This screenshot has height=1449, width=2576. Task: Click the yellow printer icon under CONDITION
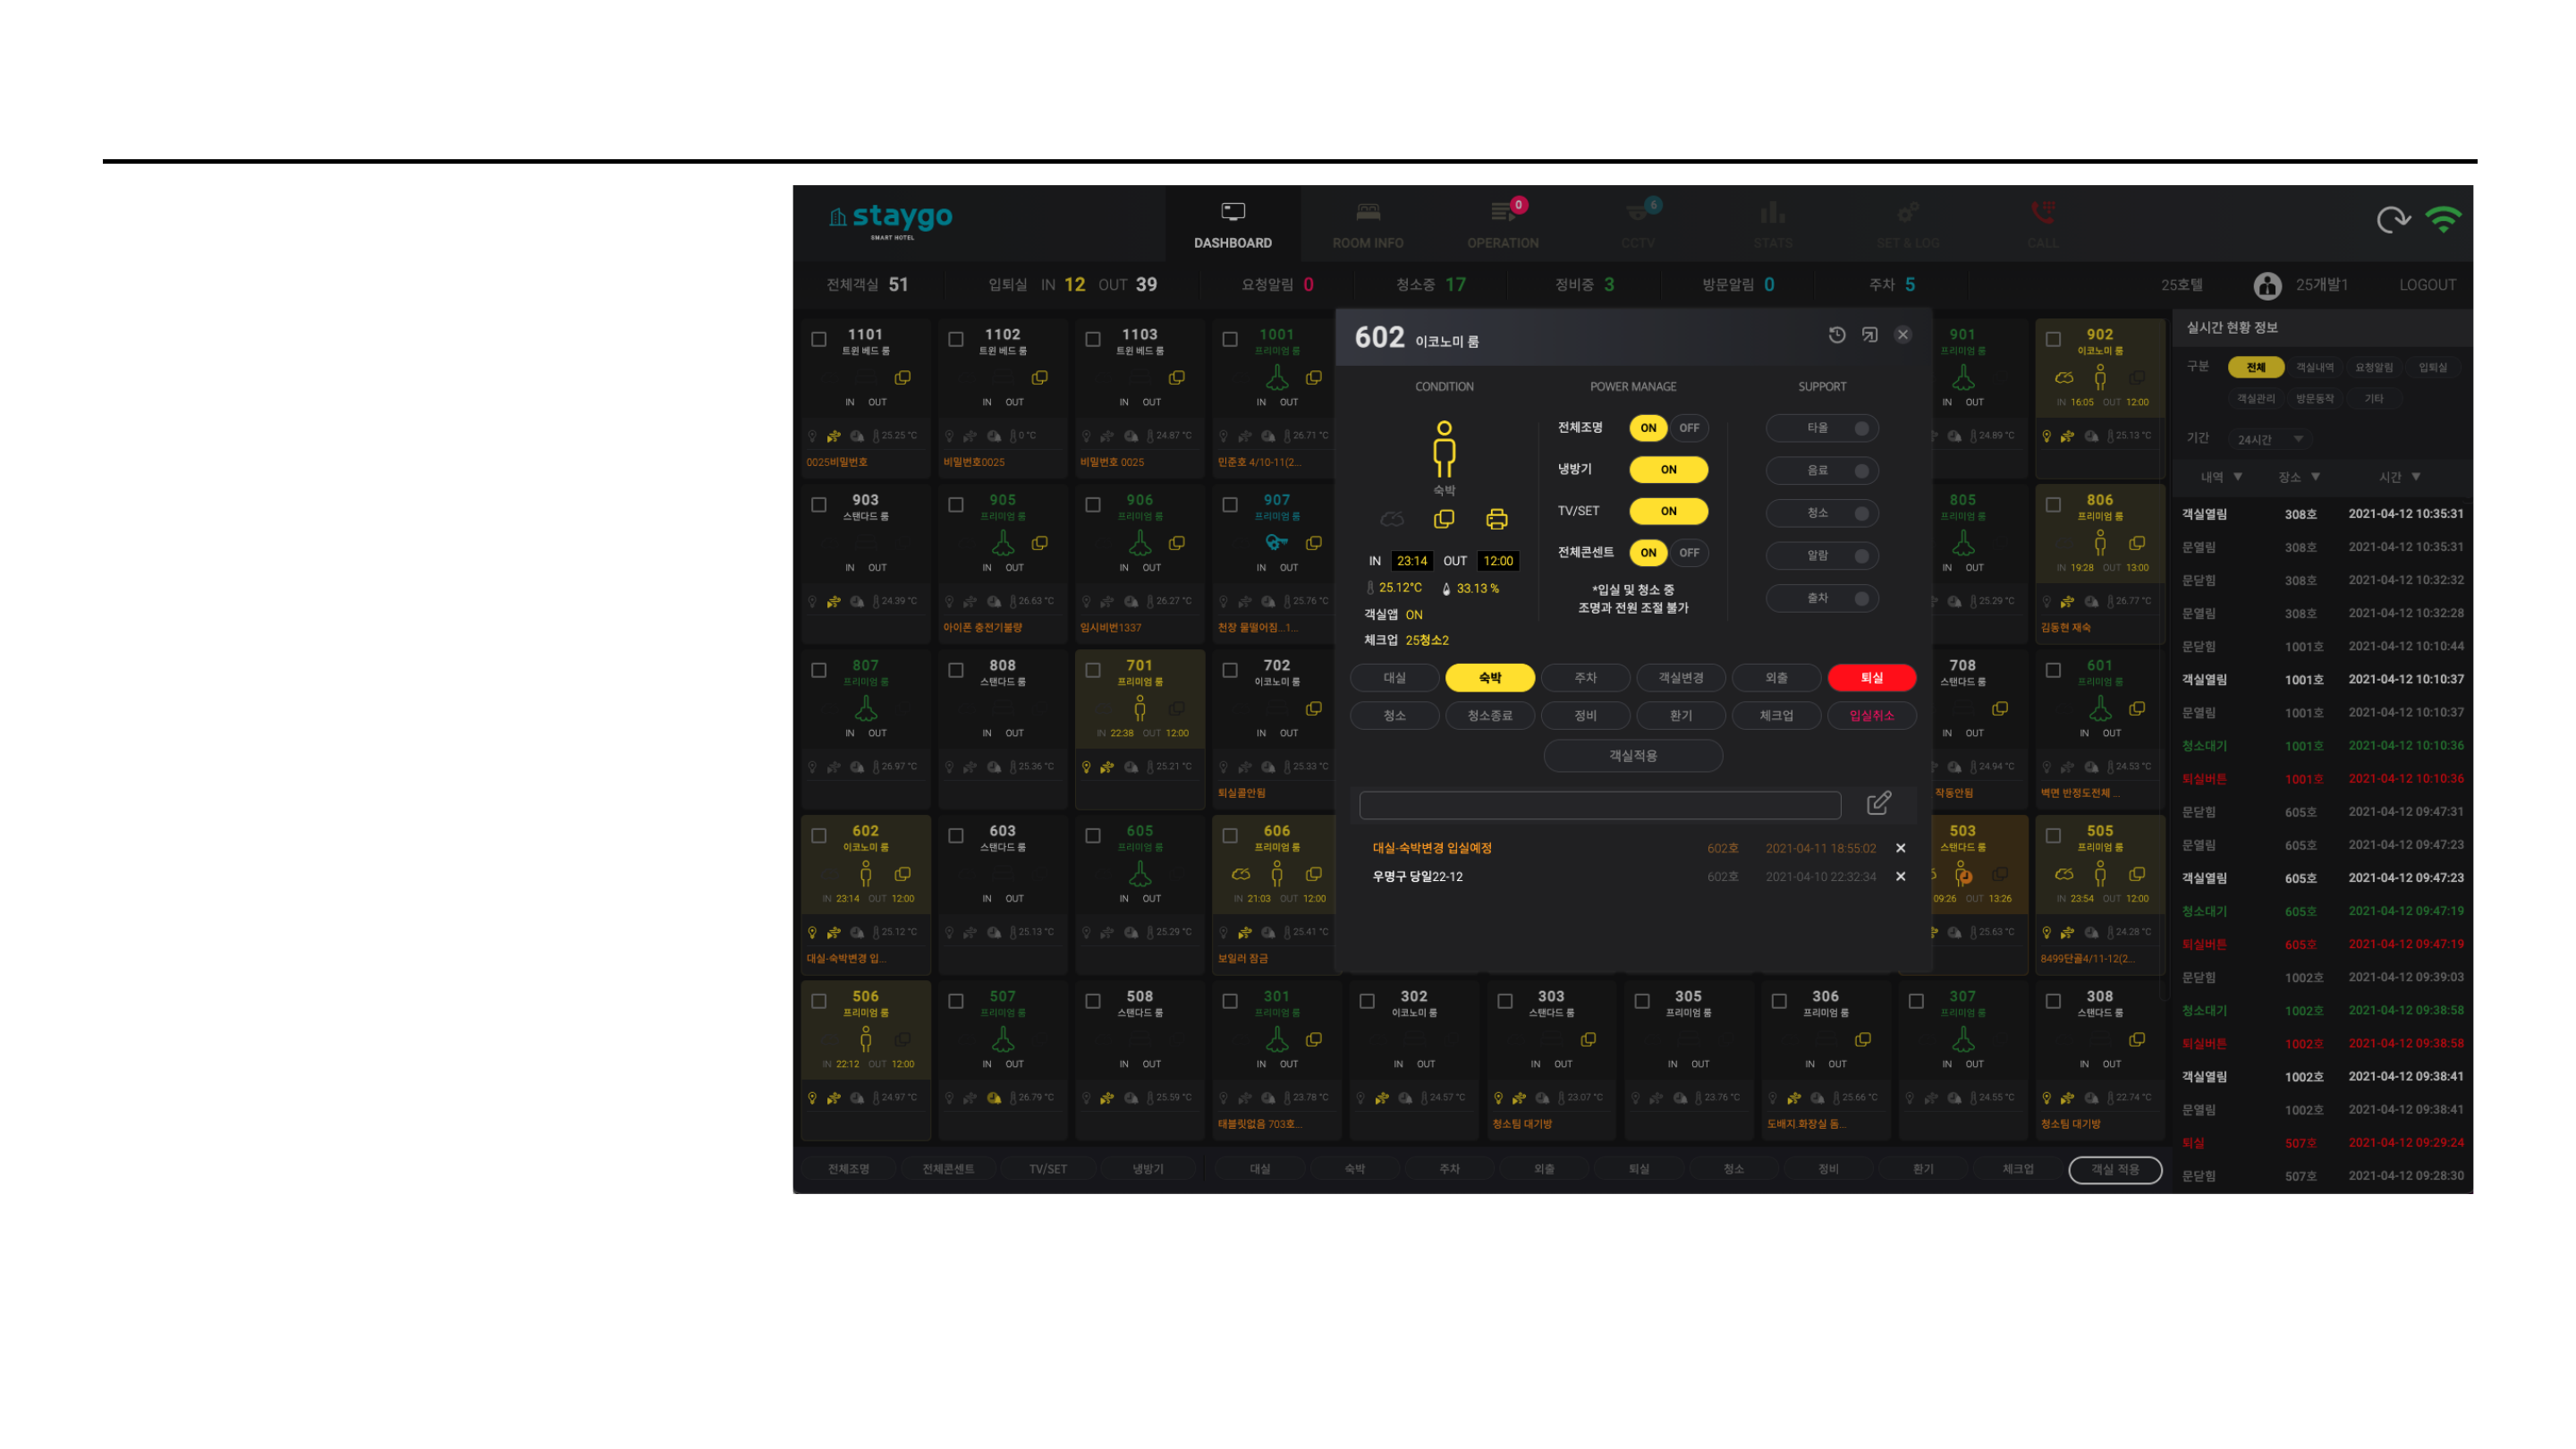click(1496, 519)
